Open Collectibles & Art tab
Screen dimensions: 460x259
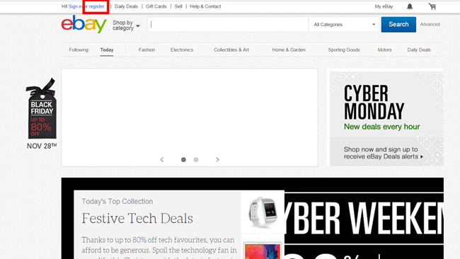231,50
